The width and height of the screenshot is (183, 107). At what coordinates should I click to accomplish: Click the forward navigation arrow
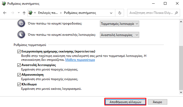tap(12, 13)
